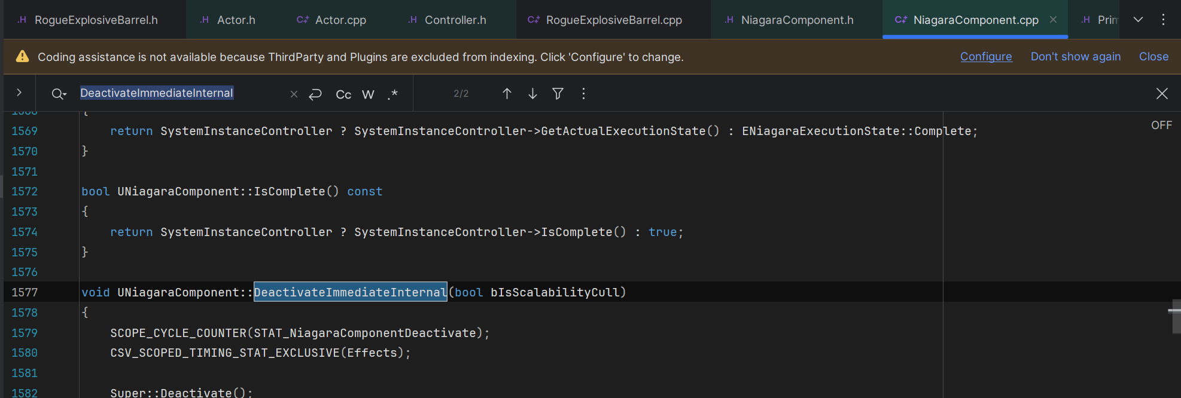Open more search options menu

583,94
